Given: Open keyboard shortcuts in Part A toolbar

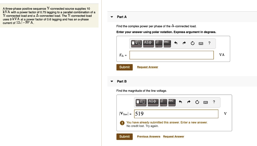Looking at the screenshot, I should pyautogui.click(x=201, y=43).
